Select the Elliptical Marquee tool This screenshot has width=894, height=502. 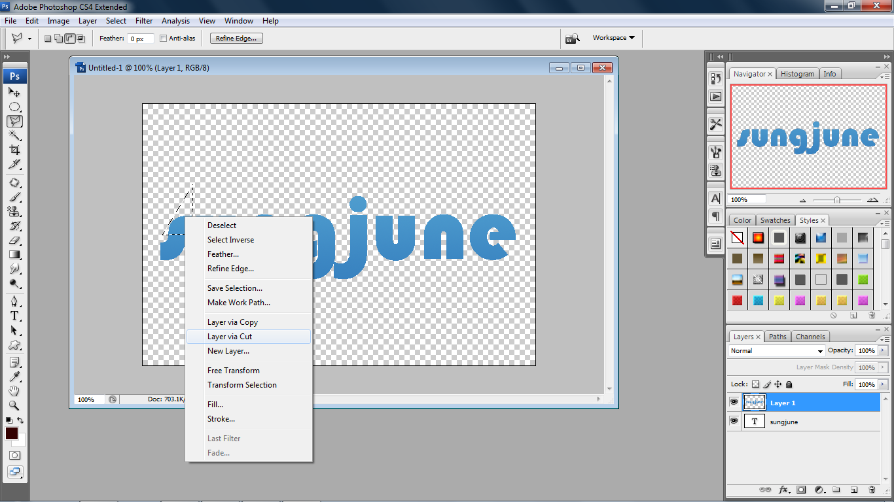(14, 107)
